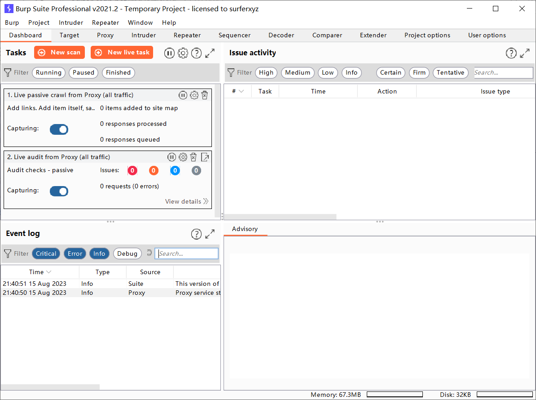This screenshot has height=400, width=536.
Task: Click the orange medium-severity issue counter
Action: pyautogui.click(x=154, y=170)
